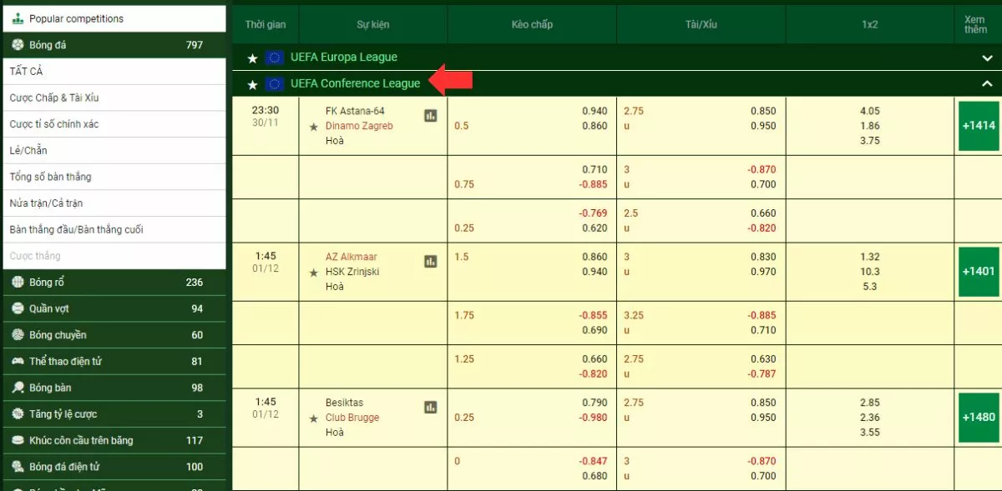Click the icon beside Bóng đá điện tử
1002x491 pixels.
point(18,467)
